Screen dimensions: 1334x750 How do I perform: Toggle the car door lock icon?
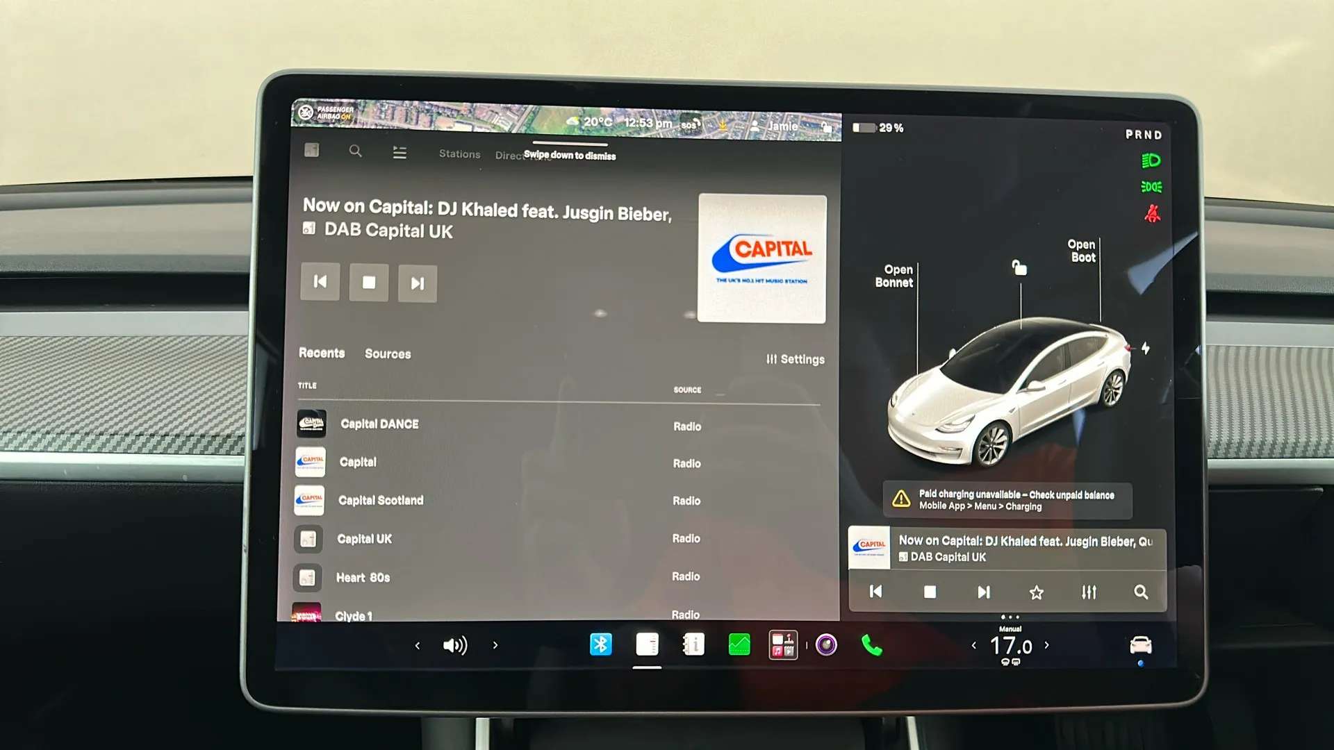[1019, 267]
